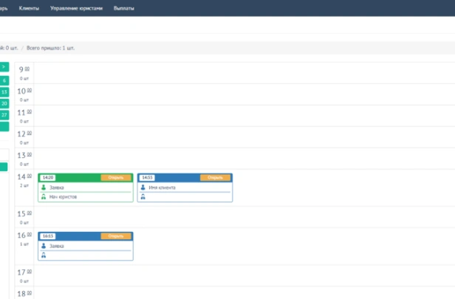Screen dimensions: 455x299
Task: Select day 13 in the calendar sidebar
Action: [4, 92]
